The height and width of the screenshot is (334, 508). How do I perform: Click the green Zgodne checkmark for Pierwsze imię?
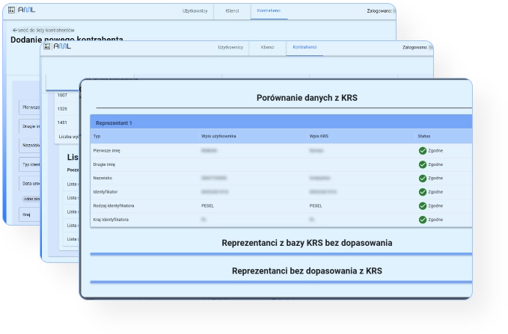point(423,151)
